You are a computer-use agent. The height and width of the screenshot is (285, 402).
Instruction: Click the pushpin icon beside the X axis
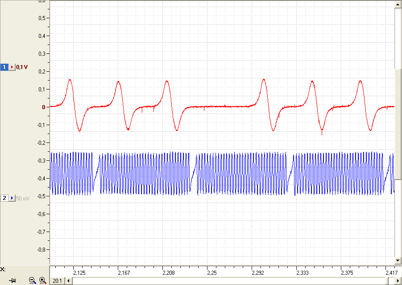pyautogui.click(x=12, y=281)
